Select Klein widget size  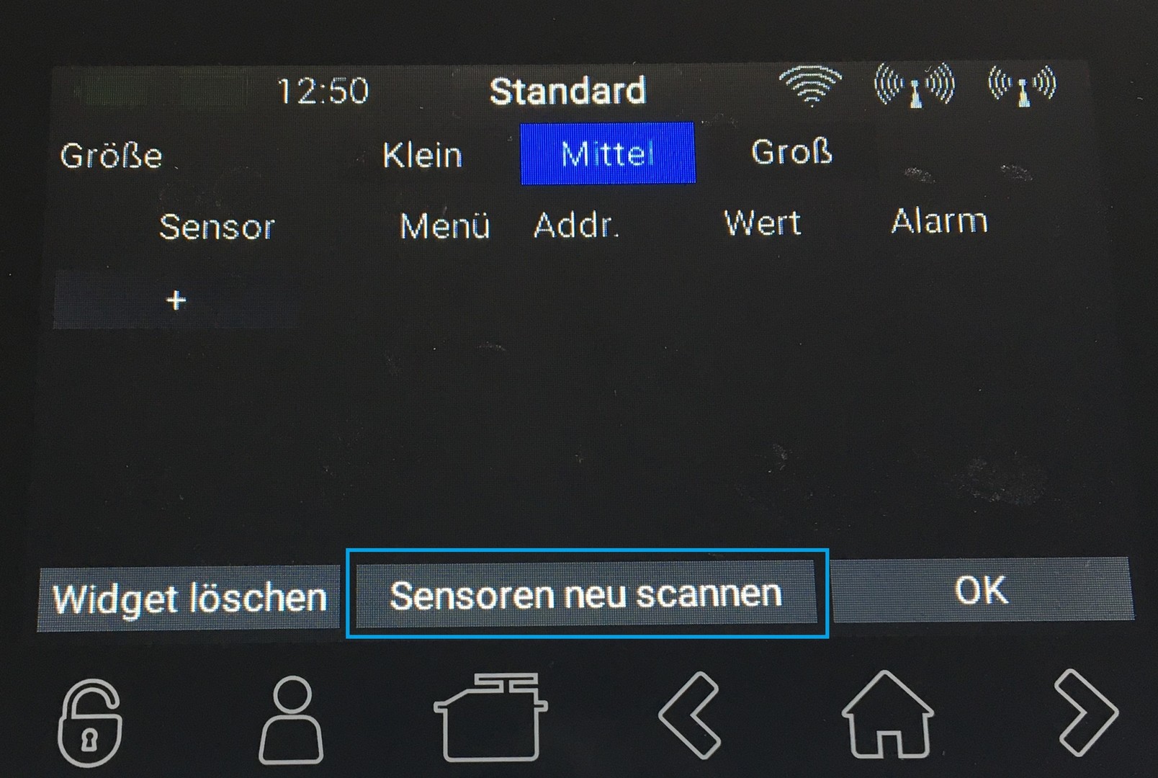pyautogui.click(x=422, y=155)
